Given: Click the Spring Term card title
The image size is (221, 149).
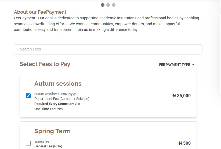Looking at the screenshot, I should 52,131.
